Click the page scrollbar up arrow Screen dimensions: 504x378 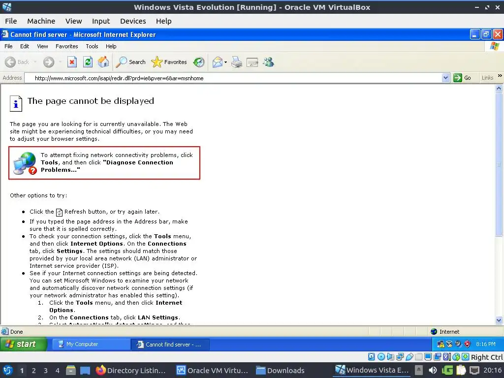499,89
